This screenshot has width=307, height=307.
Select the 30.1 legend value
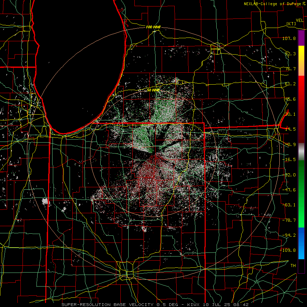(290, 114)
